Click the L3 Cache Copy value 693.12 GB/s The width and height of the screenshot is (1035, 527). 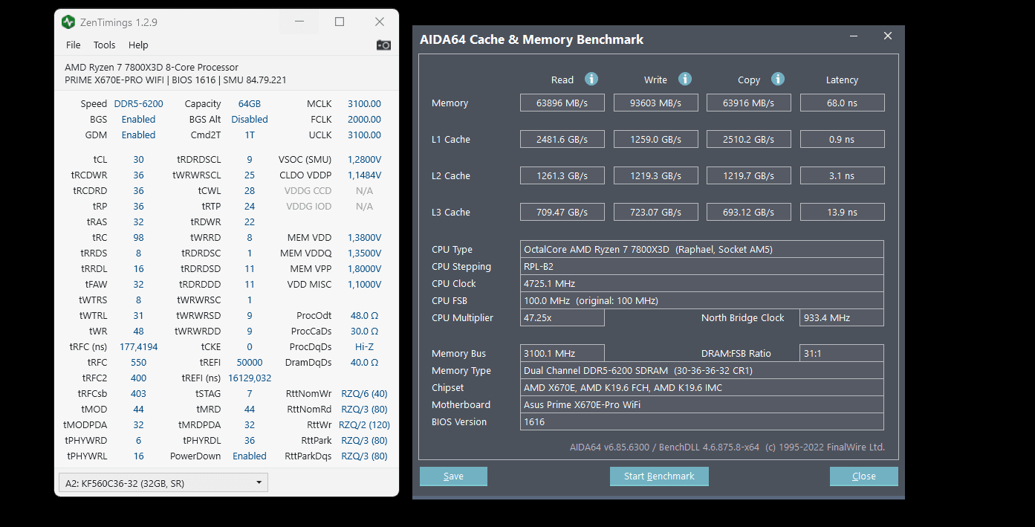tap(749, 212)
